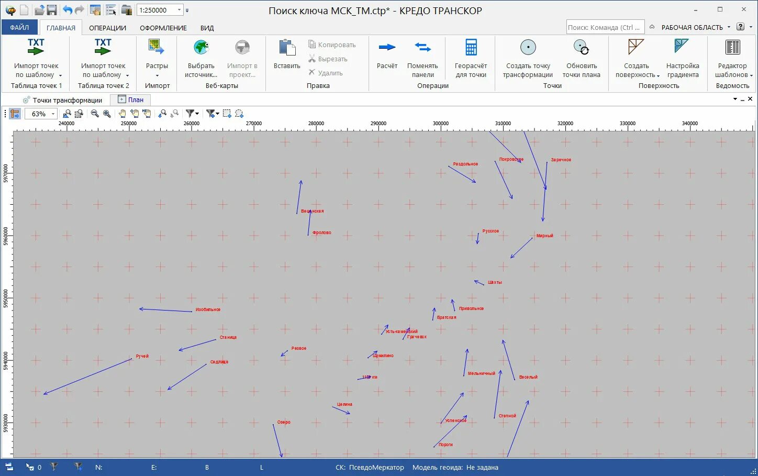
Task: Click the leftmost panels icon in status bar
Action: click(9, 467)
